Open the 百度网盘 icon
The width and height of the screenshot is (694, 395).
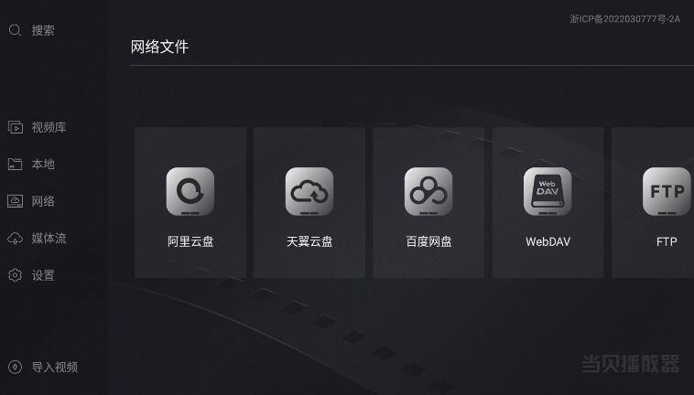pos(428,191)
